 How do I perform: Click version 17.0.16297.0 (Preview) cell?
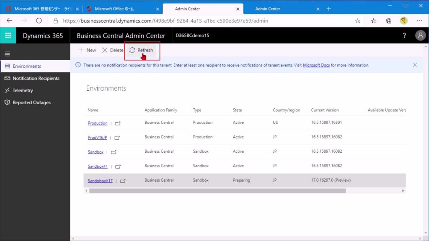(x=331, y=180)
